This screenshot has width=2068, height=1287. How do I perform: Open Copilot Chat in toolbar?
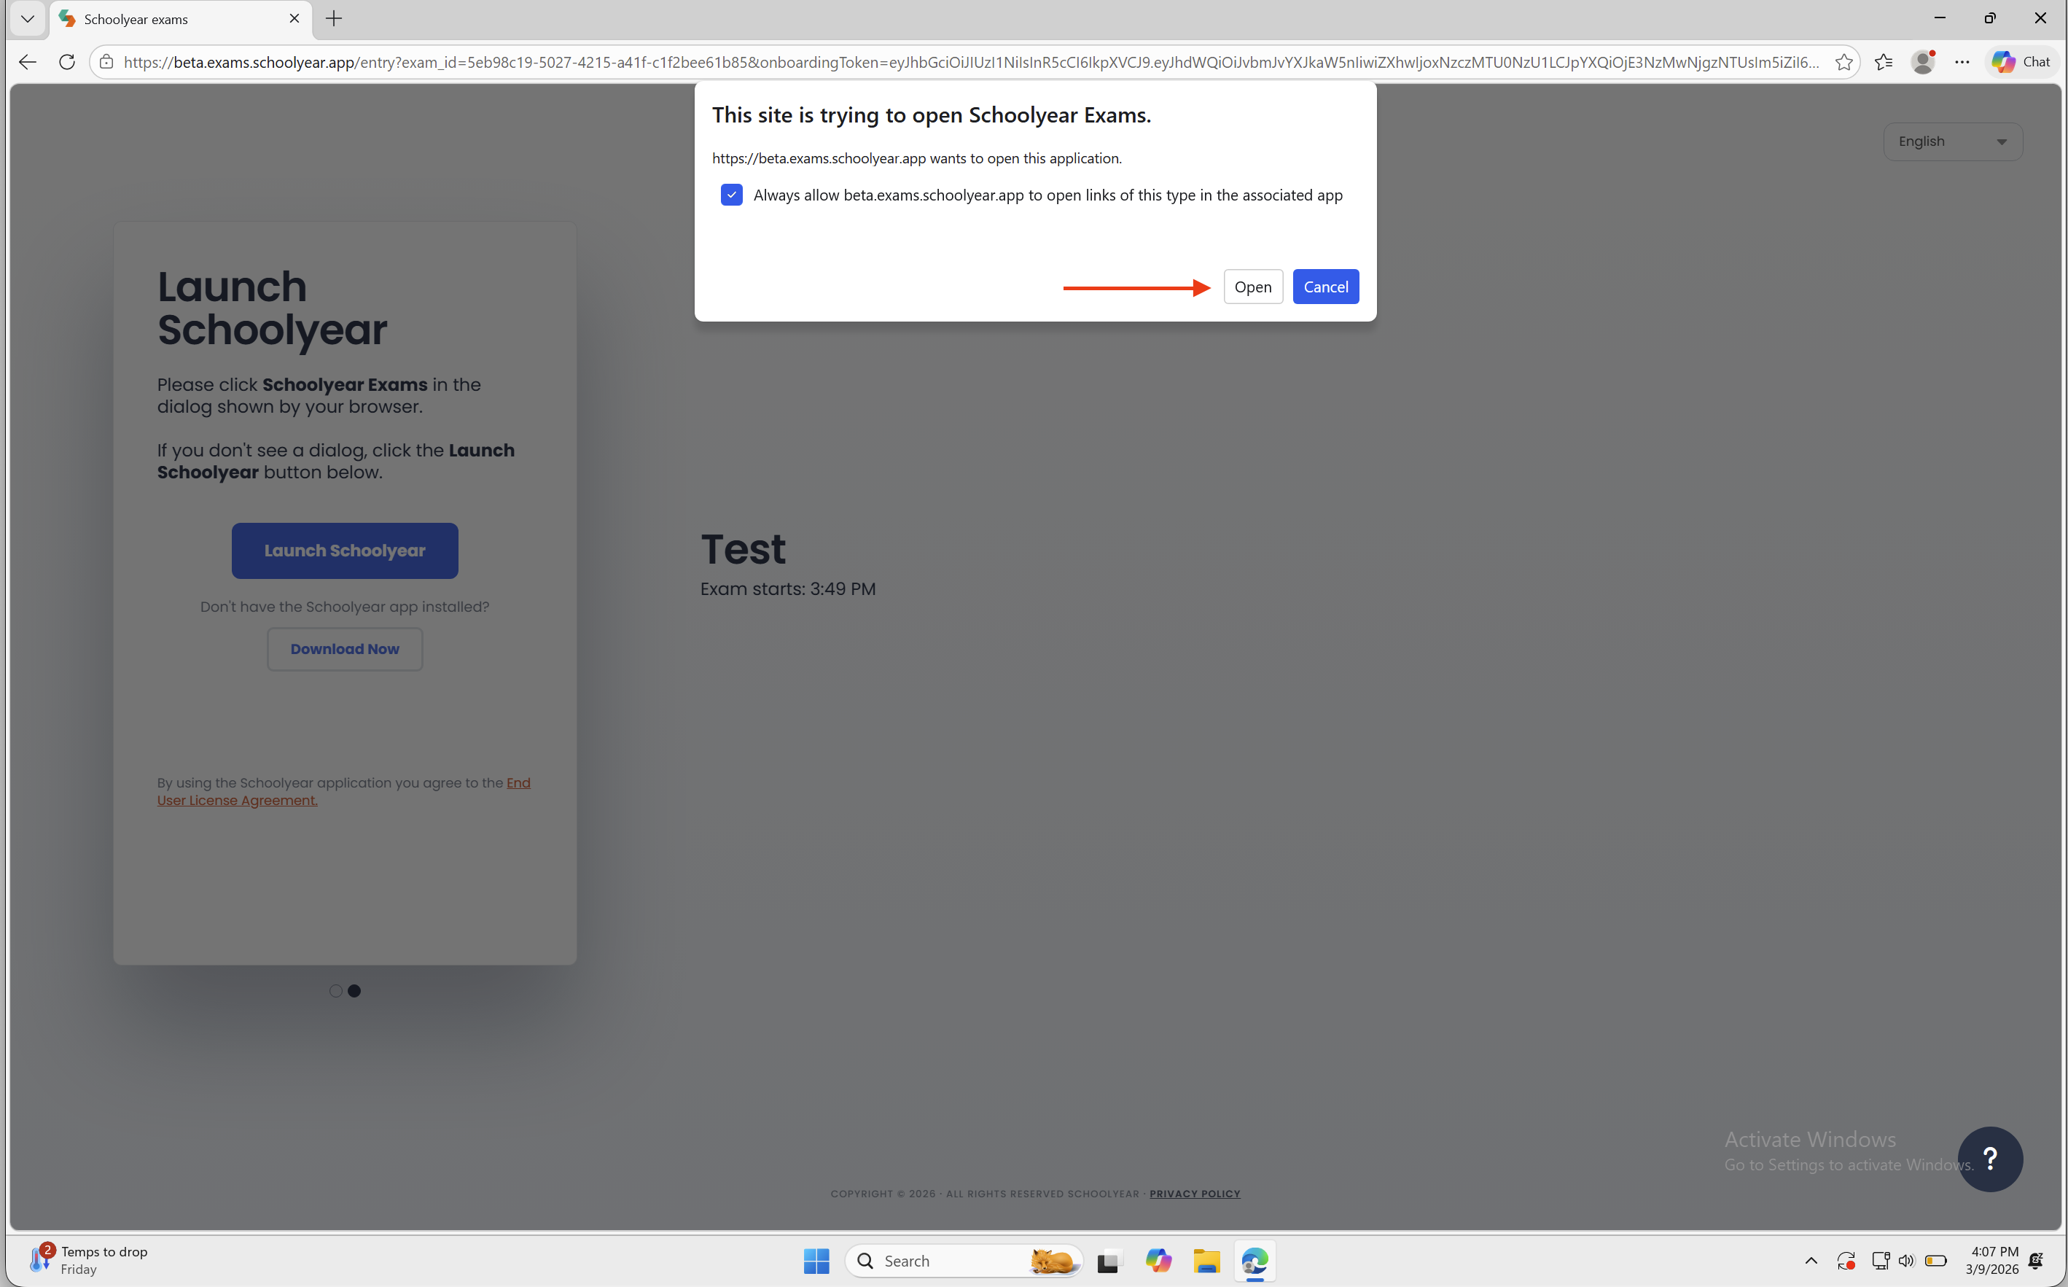pyautogui.click(x=2022, y=62)
